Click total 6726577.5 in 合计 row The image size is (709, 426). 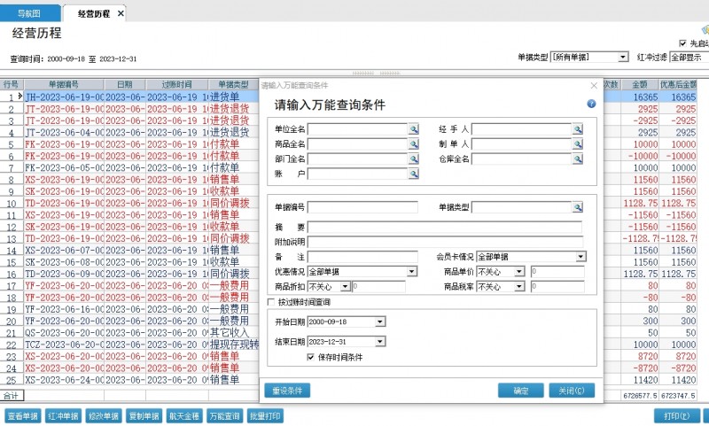[x=640, y=396]
